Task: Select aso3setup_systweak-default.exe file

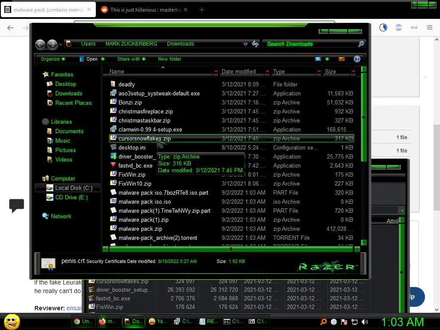Action: tap(159, 93)
